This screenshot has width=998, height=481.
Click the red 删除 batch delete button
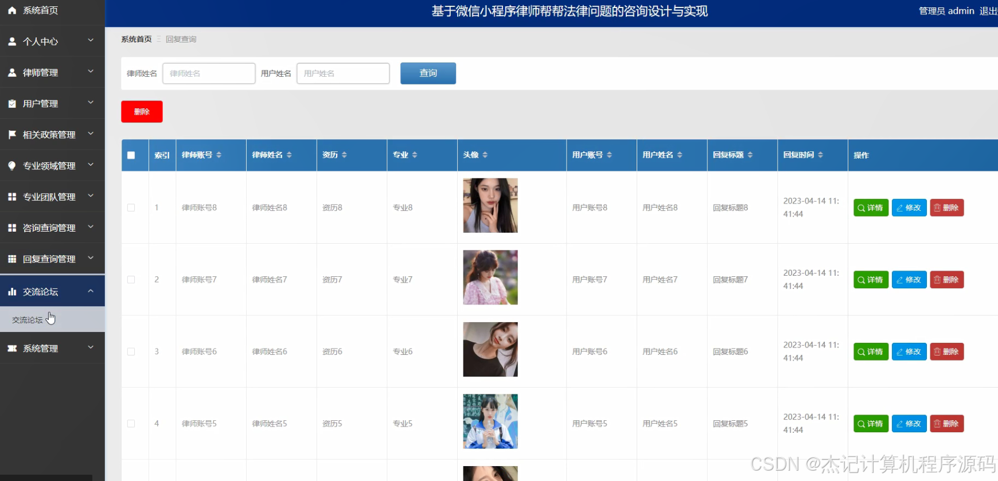(142, 112)
